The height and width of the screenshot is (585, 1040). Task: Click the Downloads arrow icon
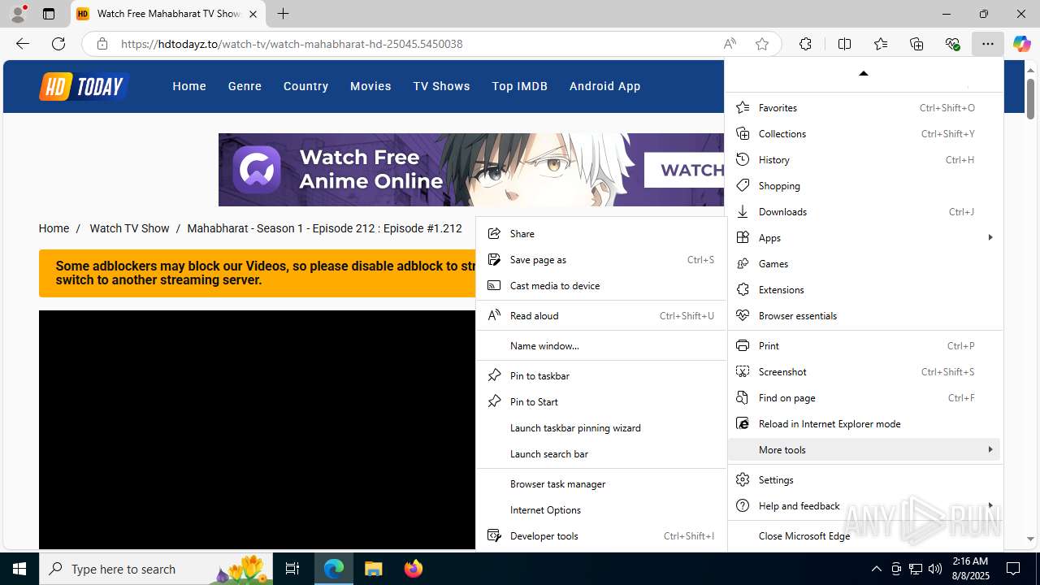742,211
